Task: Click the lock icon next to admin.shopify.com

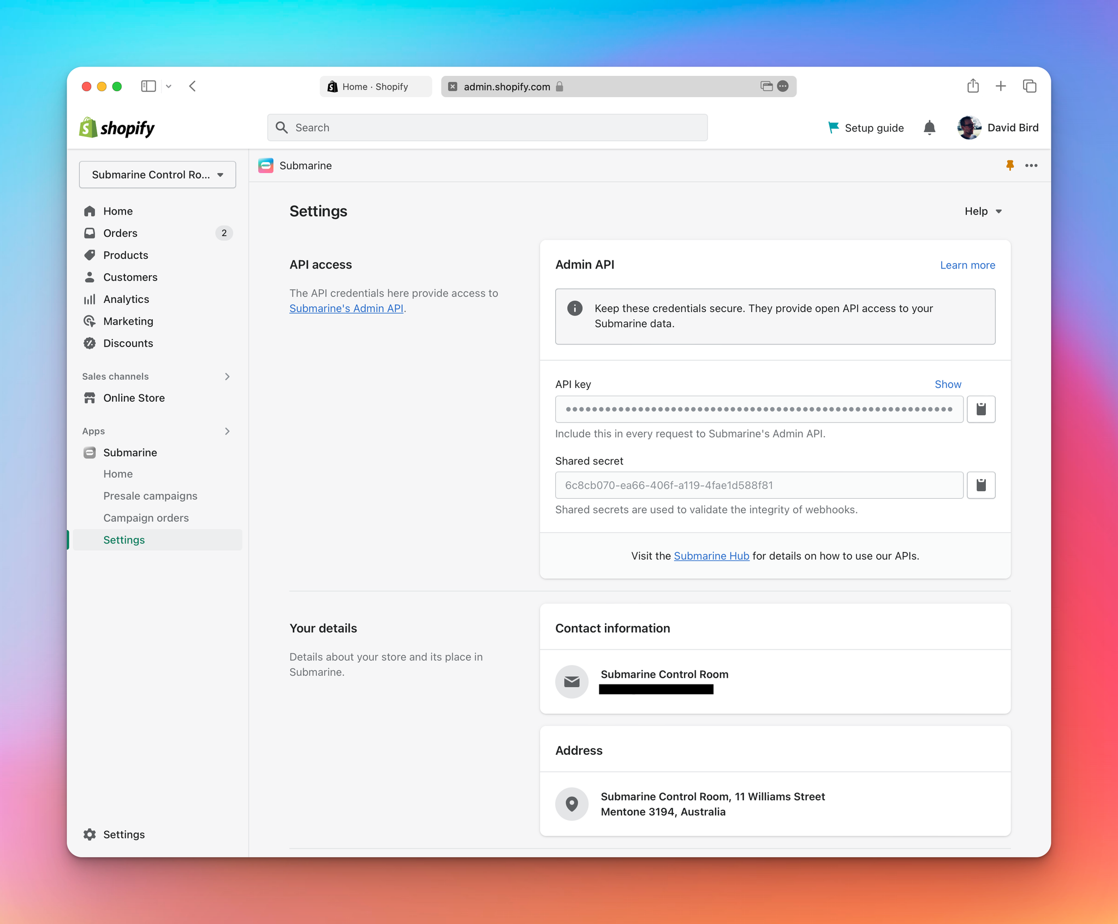Action: coord(560,86)
